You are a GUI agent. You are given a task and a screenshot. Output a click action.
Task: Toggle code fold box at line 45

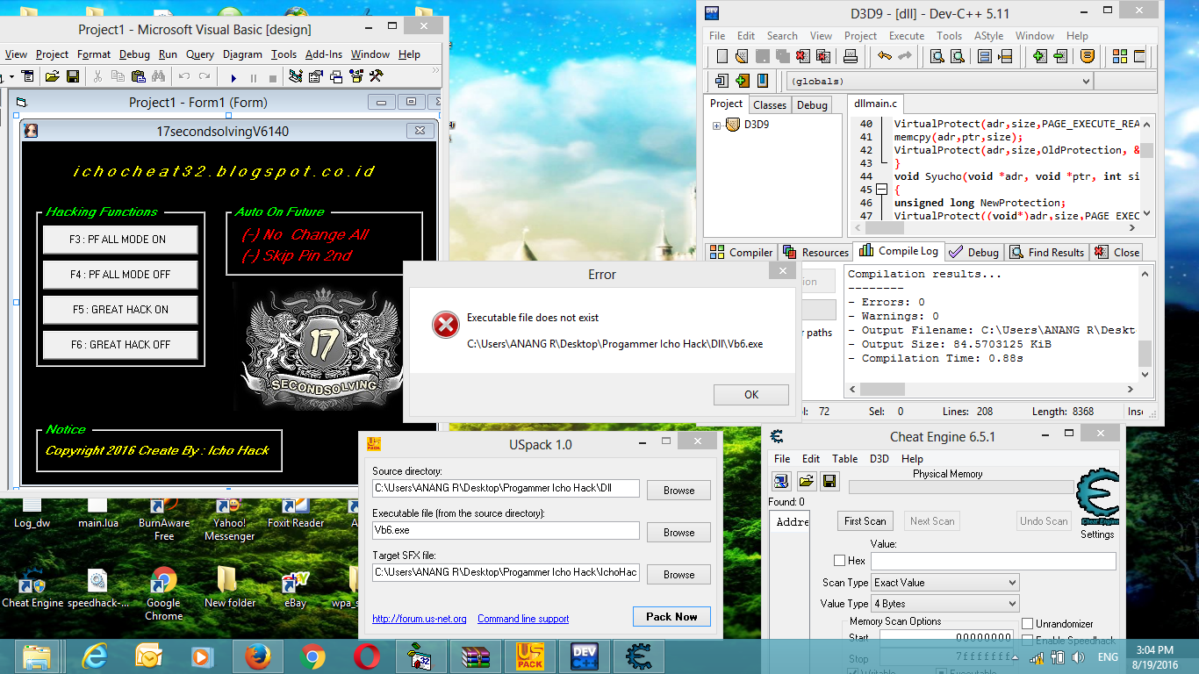point(882,190)
